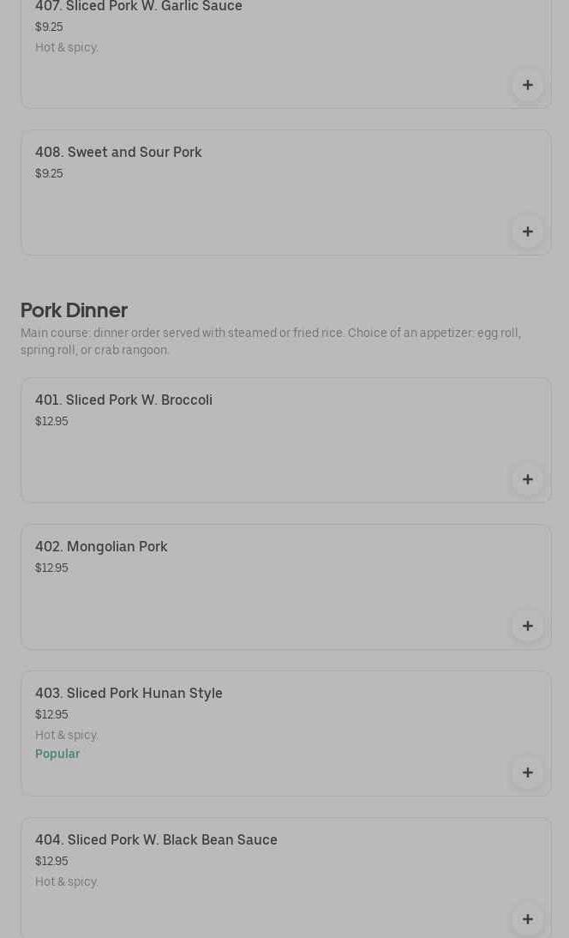The width and height of the screenshot is (569, 938).
Task: Click the Pork Dinner description about appetizer choices
Action: point(270,341)
